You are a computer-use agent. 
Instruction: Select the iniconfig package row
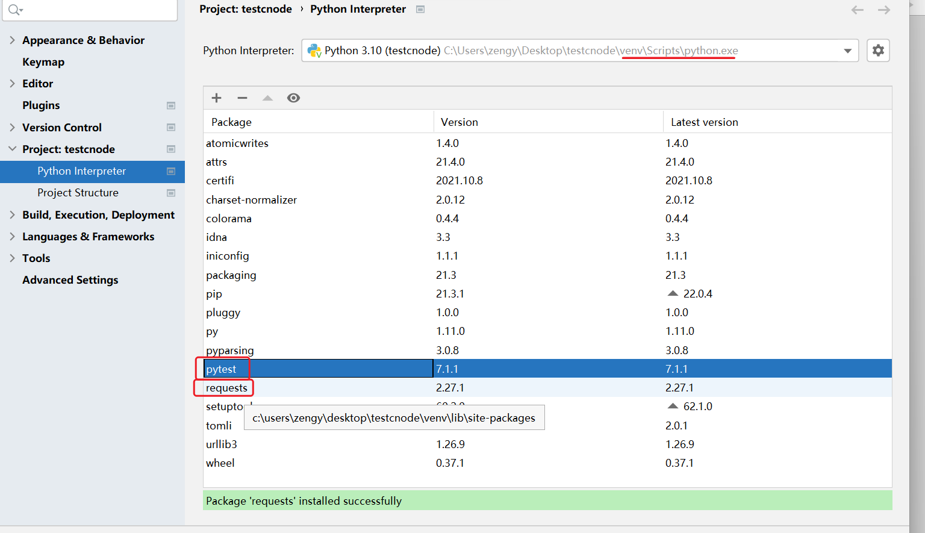547,256
